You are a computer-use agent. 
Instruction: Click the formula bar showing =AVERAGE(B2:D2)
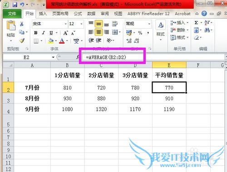coord(153,57)
